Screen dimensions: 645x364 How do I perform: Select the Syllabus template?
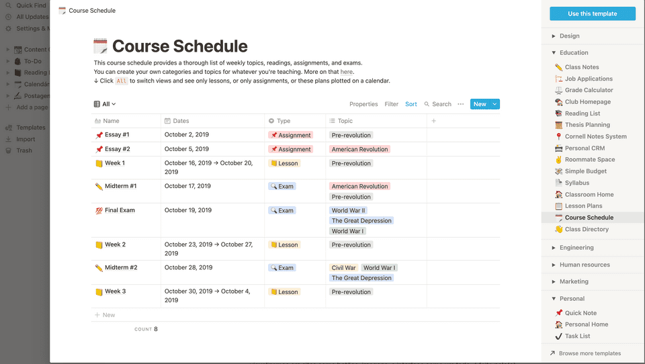point(576,183)
